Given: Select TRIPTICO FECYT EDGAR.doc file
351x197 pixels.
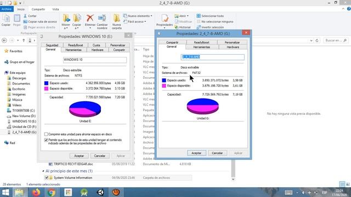Looking at the screenshot, I should [73, 164].
